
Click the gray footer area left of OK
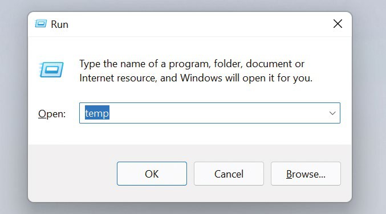(72, 173)
